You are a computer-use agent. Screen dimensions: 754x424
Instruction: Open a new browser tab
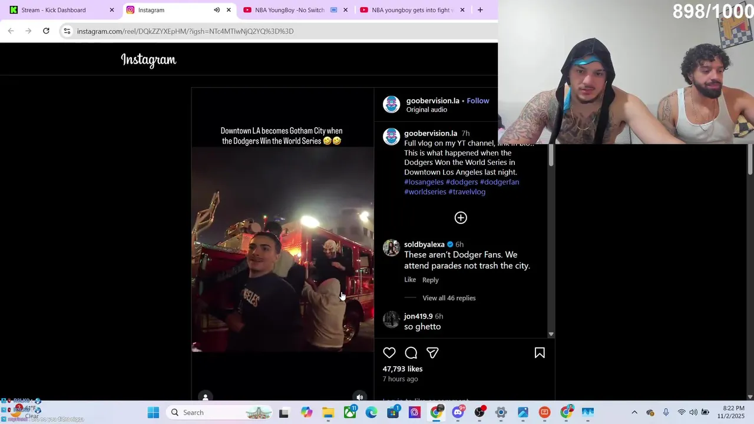point(480,10)
